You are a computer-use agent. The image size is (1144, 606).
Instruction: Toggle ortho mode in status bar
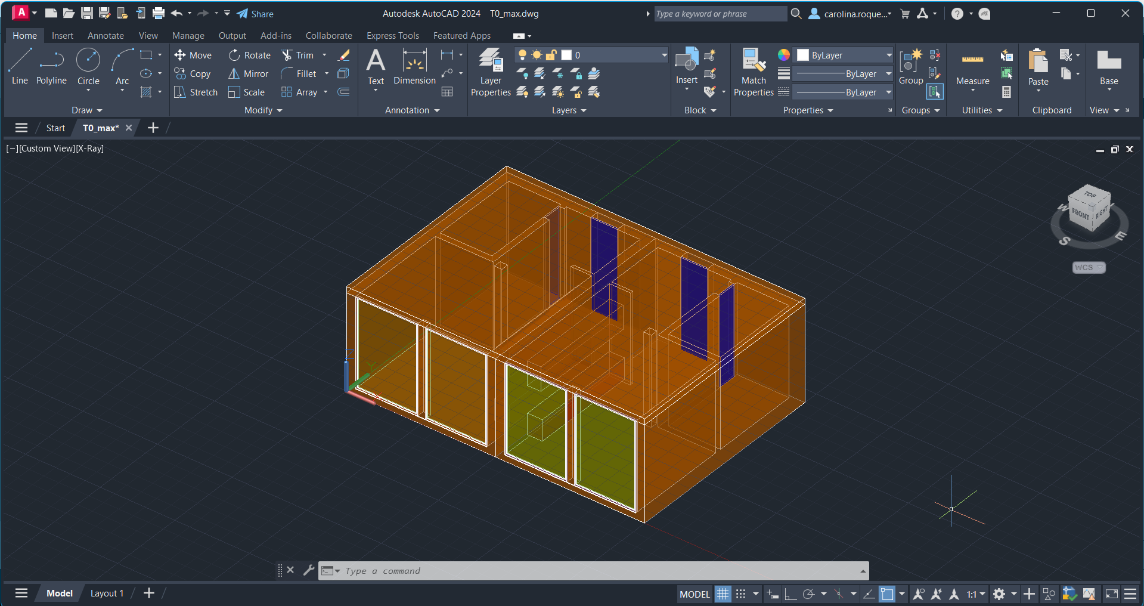(x=790, y=594)
